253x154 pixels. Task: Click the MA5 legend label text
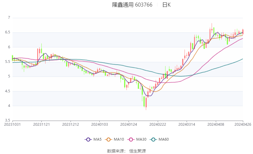click(97, 139)
